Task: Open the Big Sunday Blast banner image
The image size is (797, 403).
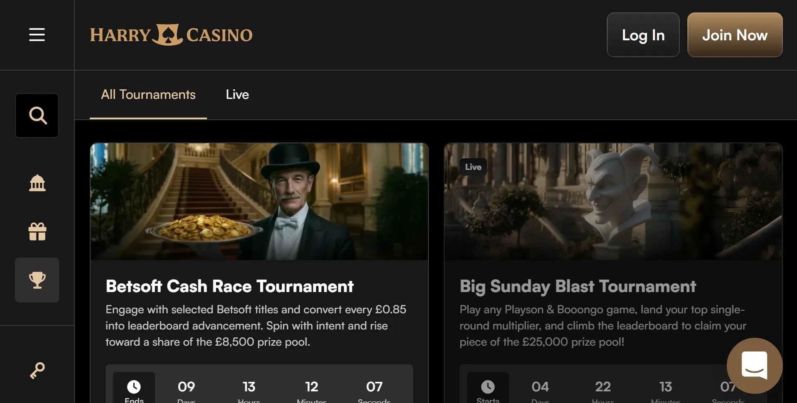Action: (x=613, y=201)
